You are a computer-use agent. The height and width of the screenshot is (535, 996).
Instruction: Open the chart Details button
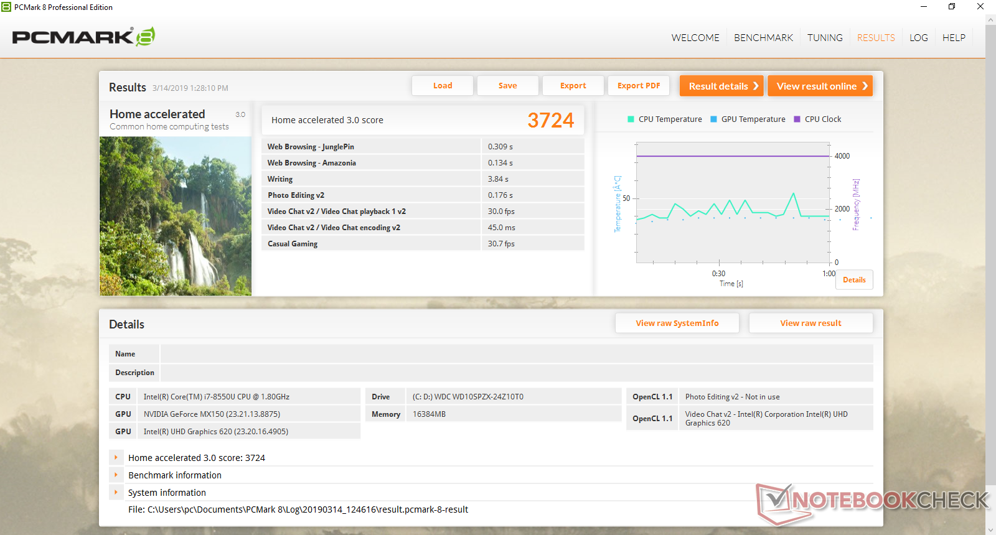click(854, 280)
